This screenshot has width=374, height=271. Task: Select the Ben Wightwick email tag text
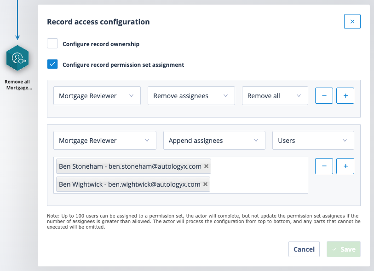coord(130,184)
